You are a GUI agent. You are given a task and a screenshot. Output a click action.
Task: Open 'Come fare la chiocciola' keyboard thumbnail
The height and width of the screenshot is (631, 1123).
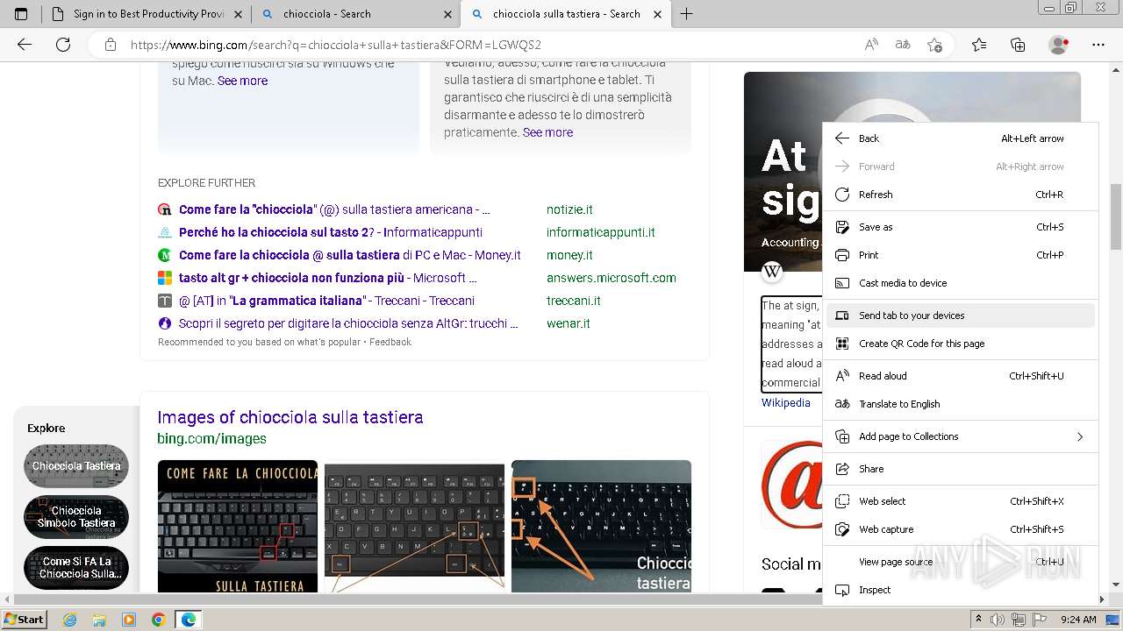point(238,526)
